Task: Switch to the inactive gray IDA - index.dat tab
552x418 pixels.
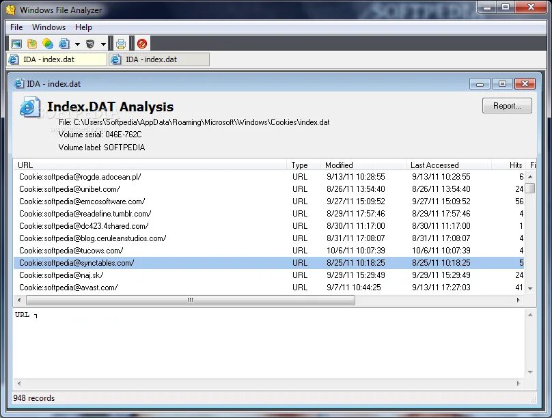Action: pos(159,59)
